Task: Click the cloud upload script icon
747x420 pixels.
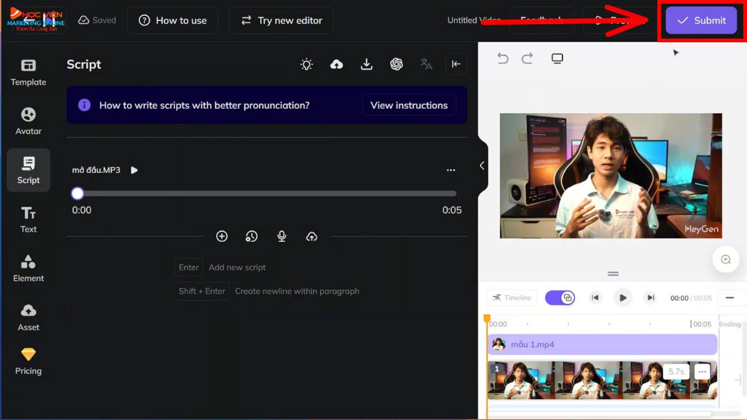Action: click(337, 64)
